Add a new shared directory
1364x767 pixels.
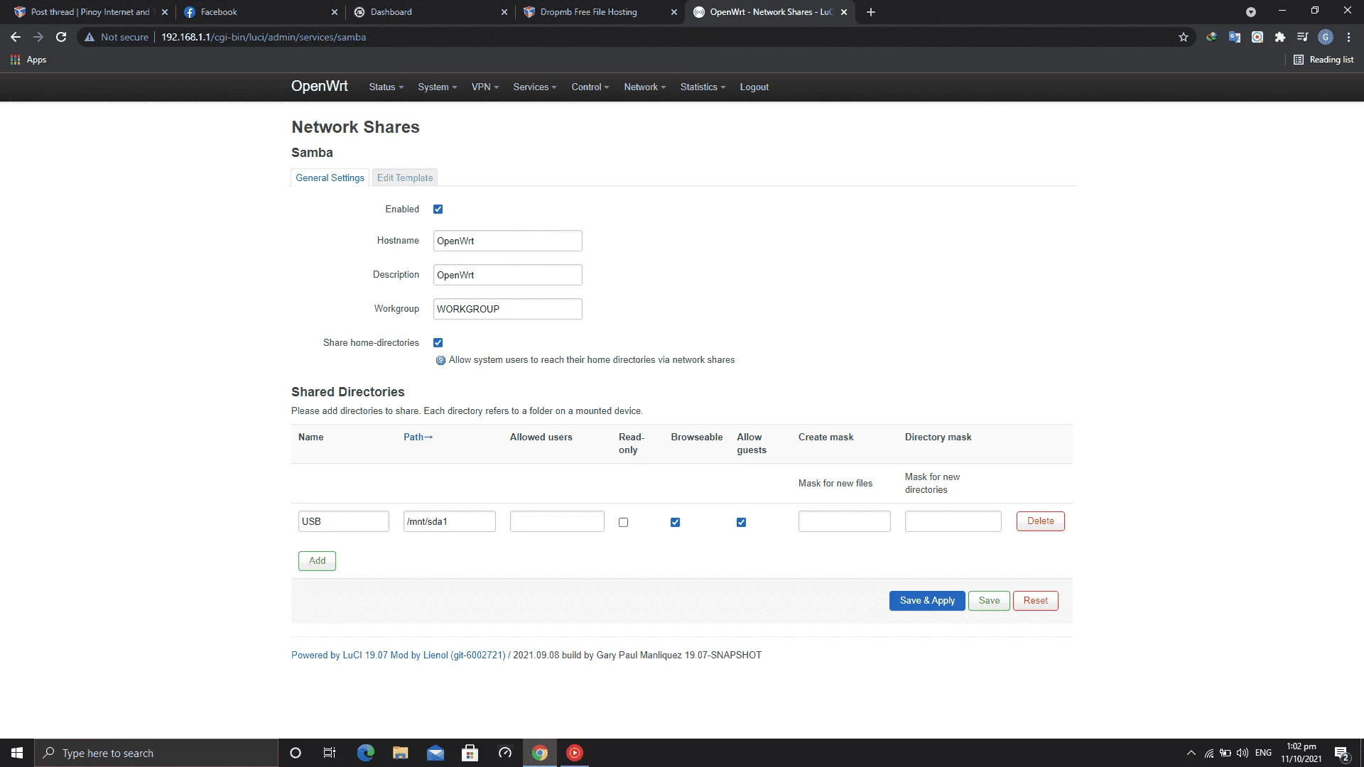[x=317, y=561]
